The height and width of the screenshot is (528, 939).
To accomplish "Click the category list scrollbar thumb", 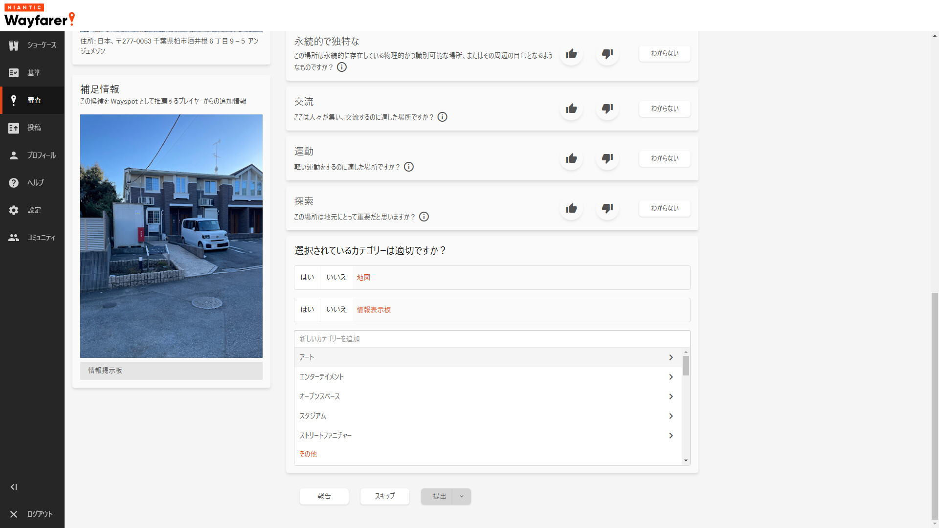I will (686, 366).
